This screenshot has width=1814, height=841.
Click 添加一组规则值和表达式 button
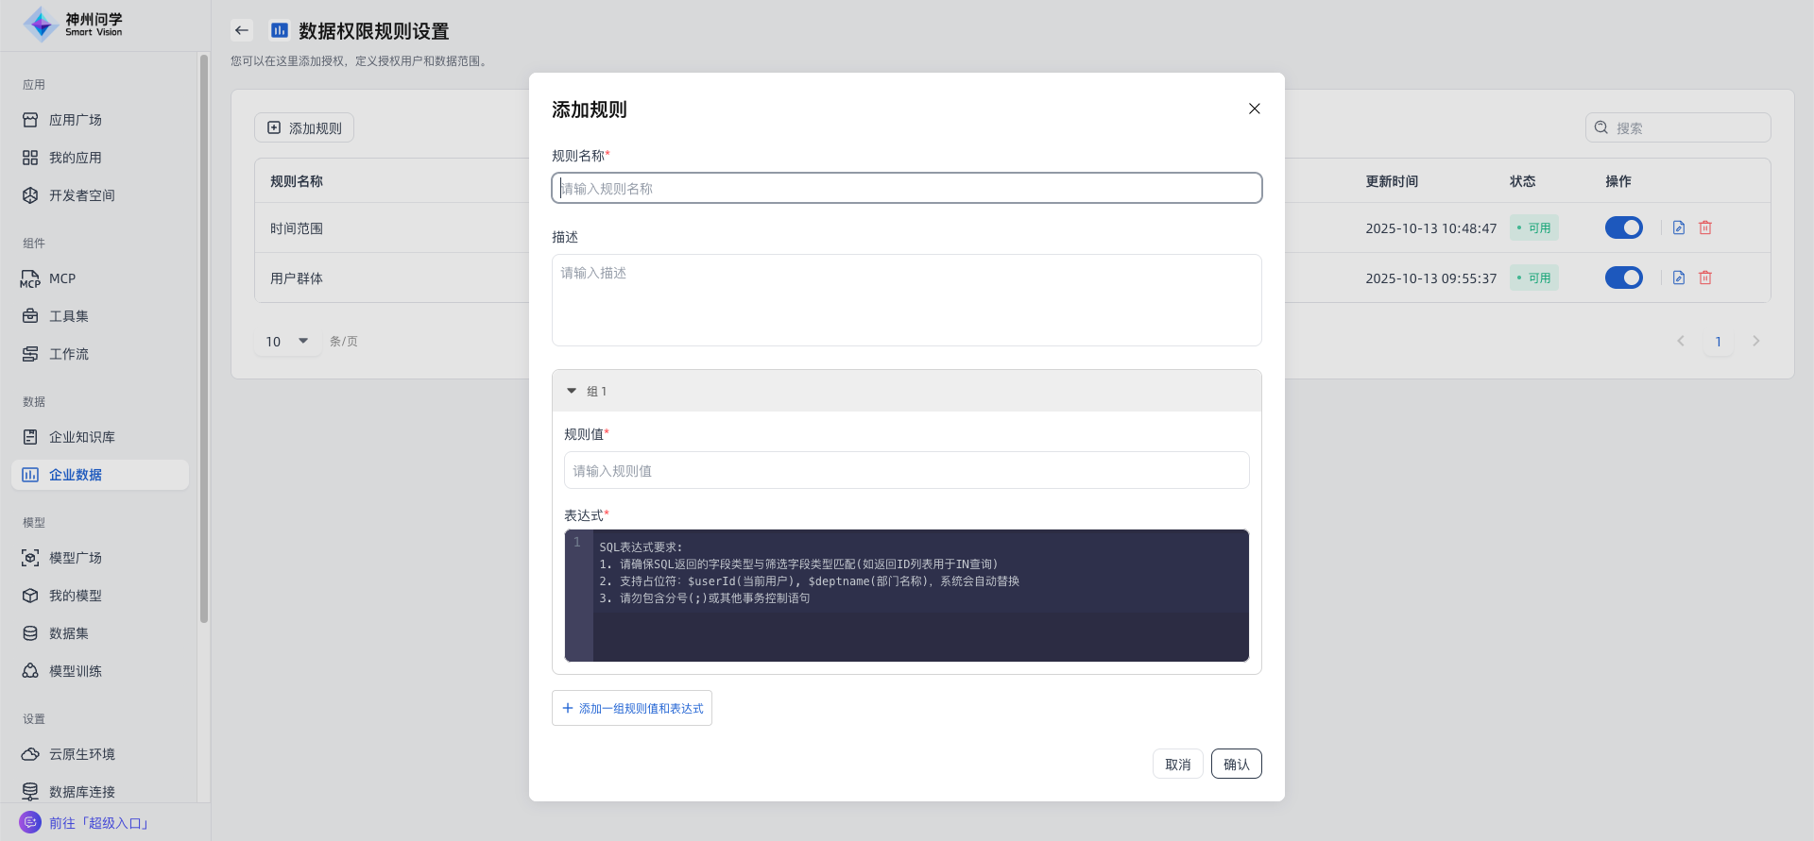(632, 708)
